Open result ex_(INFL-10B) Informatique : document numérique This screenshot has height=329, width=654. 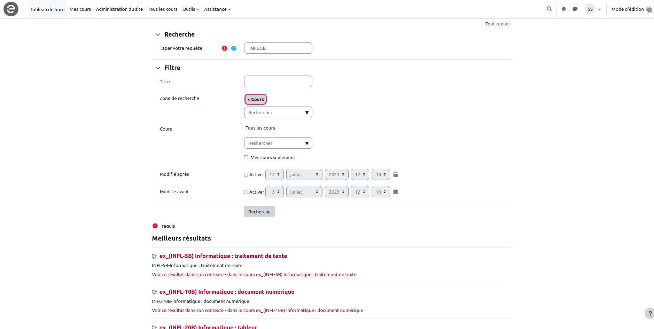coord(227,292)
